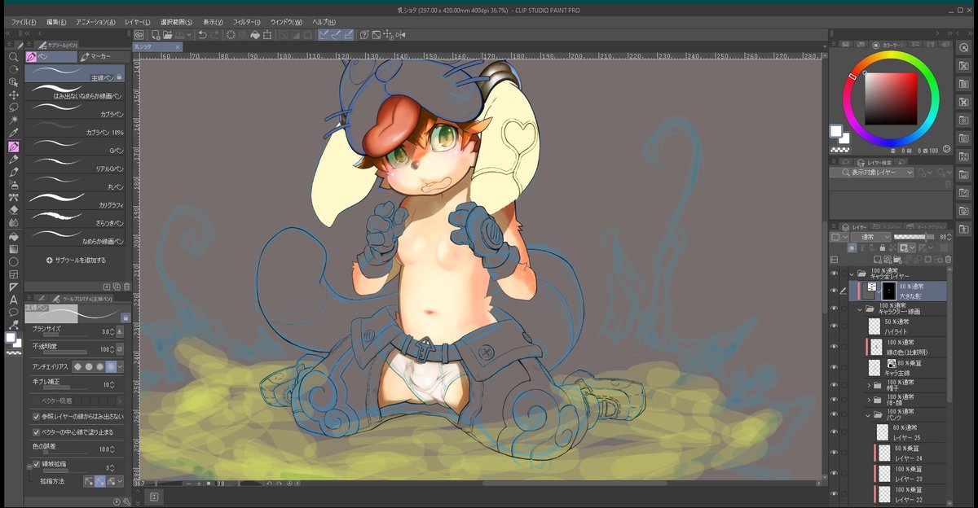The image size is (978, 508).
Task: Toggle visibility of レイヤー 24
Action: (833, 453)
